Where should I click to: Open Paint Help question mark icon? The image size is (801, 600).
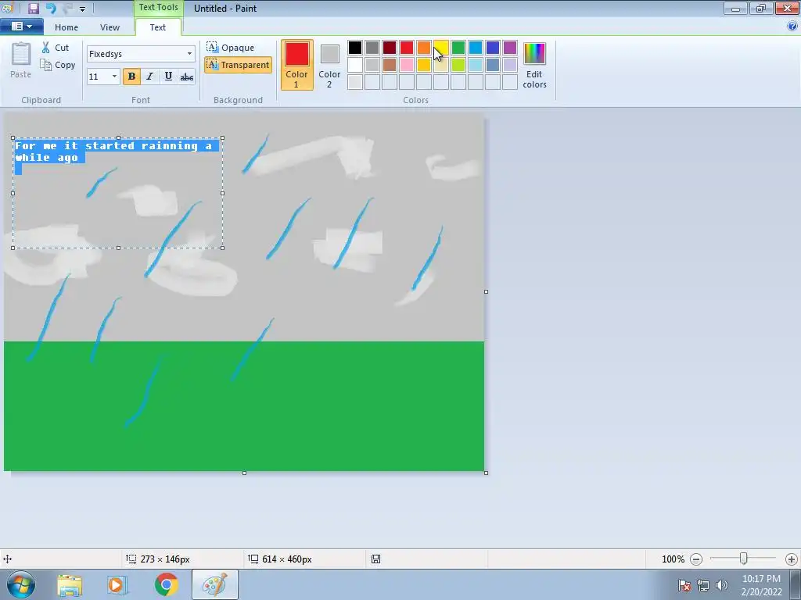click(x=792, y=26)
